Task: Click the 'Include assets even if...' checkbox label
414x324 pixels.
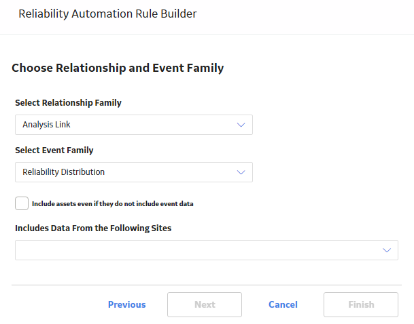Action: [112, 204]
